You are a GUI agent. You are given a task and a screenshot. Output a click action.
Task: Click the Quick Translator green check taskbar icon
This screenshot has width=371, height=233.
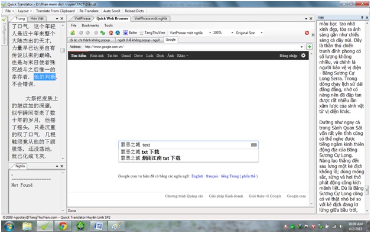pos(45,226)
